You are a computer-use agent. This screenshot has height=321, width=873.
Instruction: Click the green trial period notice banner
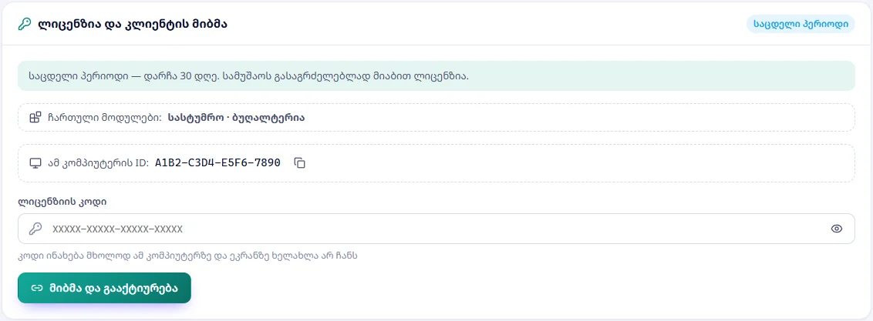click(436, 75)
